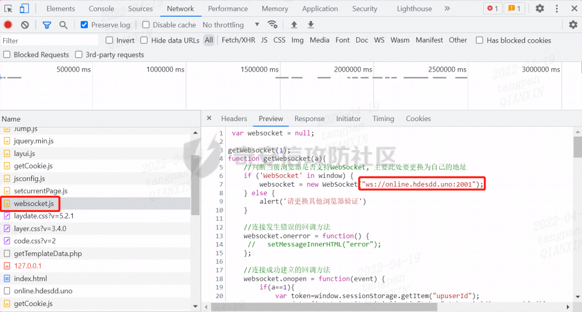This screenshot has height=312, width=582.
Task: Select code.css?v=2 file icon
Action: pyautogui.click(x=6, y=241)
